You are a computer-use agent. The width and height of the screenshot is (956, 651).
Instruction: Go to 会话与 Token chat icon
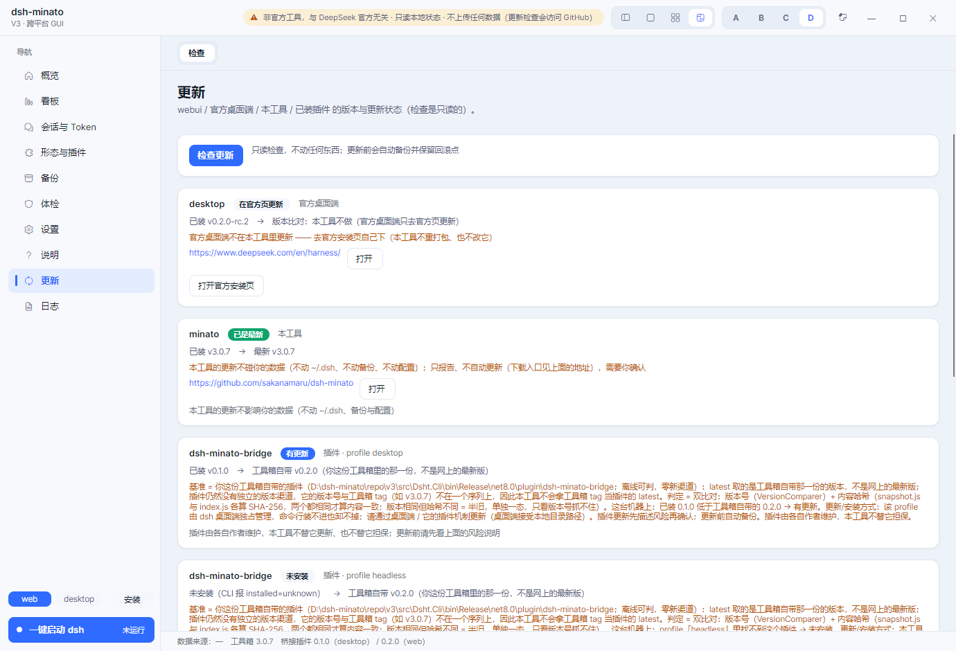[28, 127]
